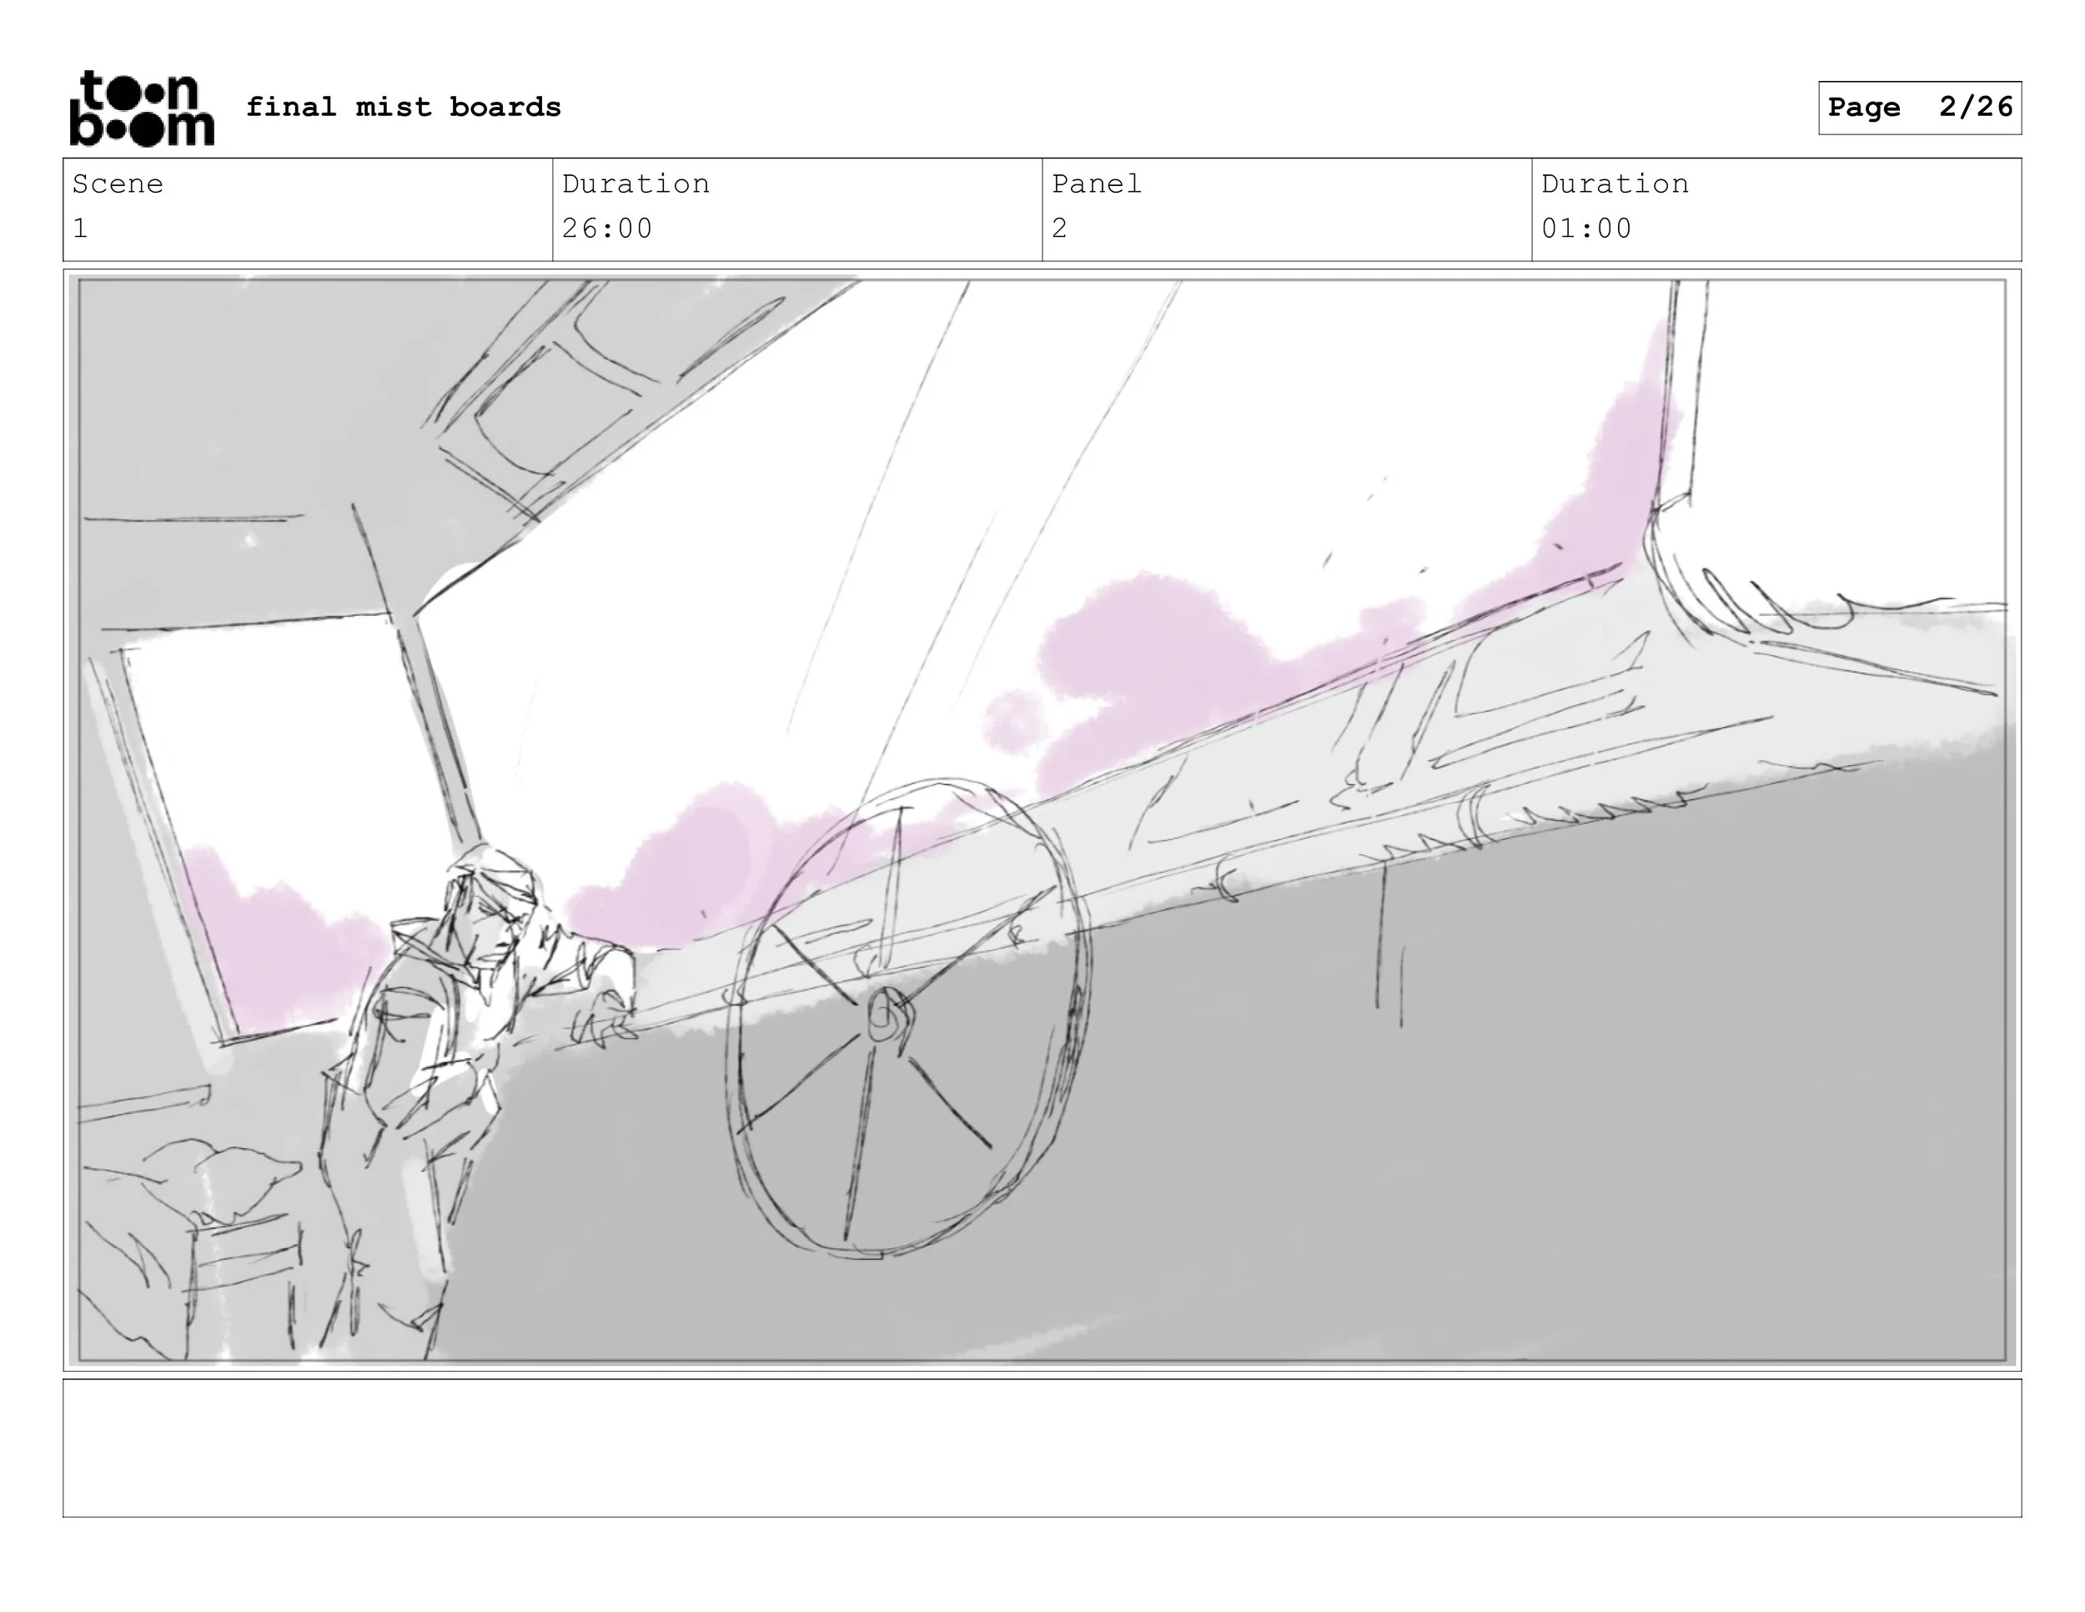Click the storyboard panel sketch image
This screenshot has height=1612, width=2085.
coord(1042,820)
